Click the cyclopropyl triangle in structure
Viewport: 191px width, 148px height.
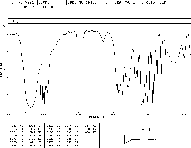pos(128,139)
